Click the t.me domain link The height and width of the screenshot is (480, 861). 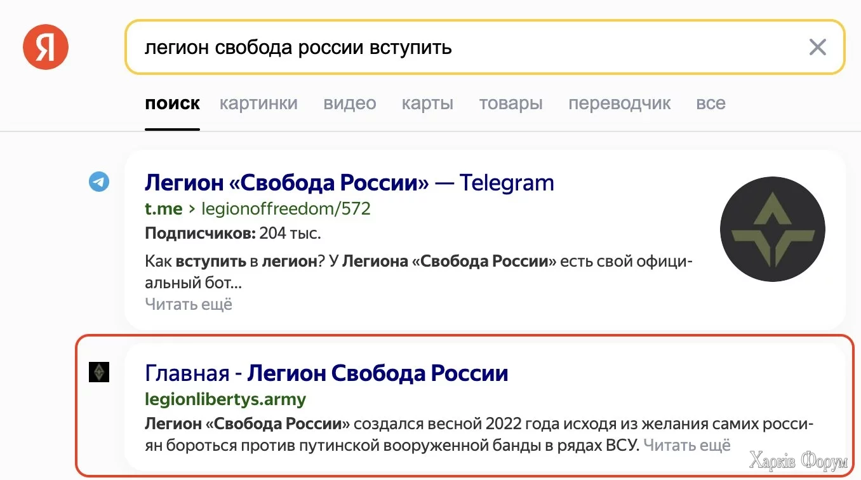click(x=163, y=208)
